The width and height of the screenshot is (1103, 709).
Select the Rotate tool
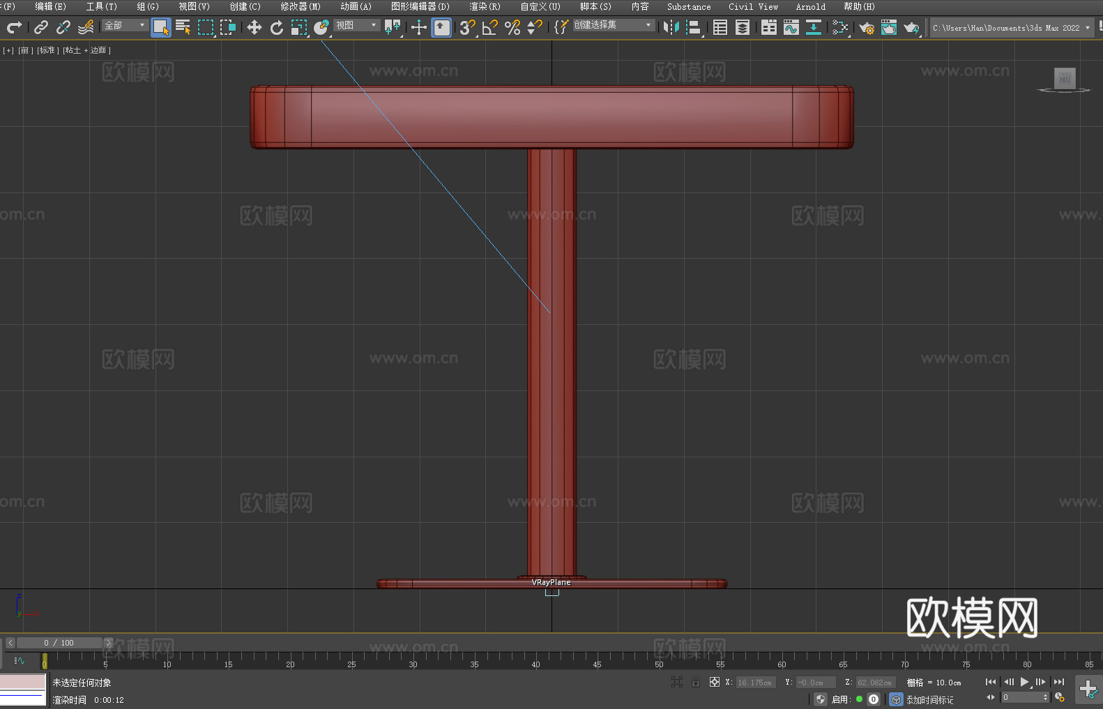(276, 27)
